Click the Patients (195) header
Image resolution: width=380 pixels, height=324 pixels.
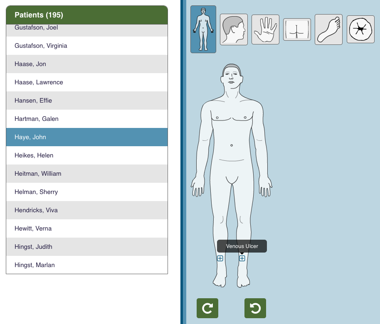tap(87, 15)
